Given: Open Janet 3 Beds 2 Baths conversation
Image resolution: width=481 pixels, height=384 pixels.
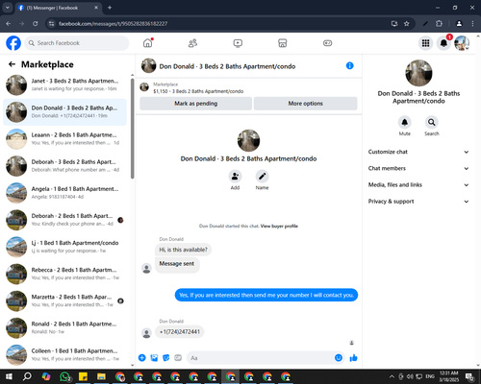Looking at the screenshot, I should pyautogui.click(x=64, y=84).
